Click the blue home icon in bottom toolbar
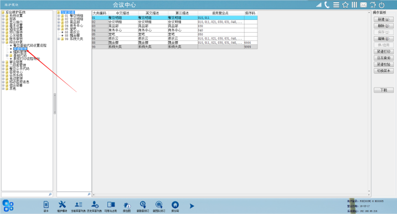 [x=175, y=205]
